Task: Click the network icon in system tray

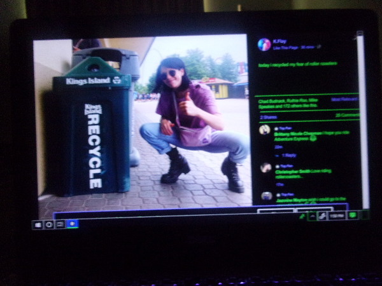Action: [x=323, y=216]
